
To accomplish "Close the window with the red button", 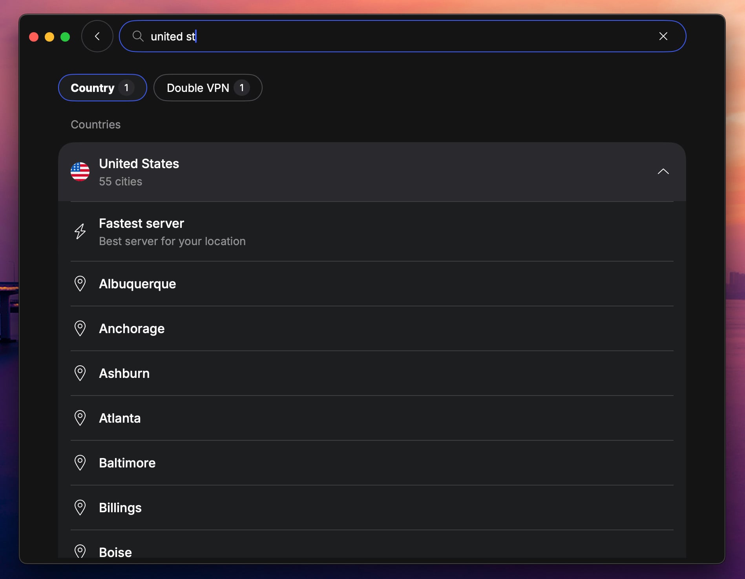I will click(x=34, y=37).
